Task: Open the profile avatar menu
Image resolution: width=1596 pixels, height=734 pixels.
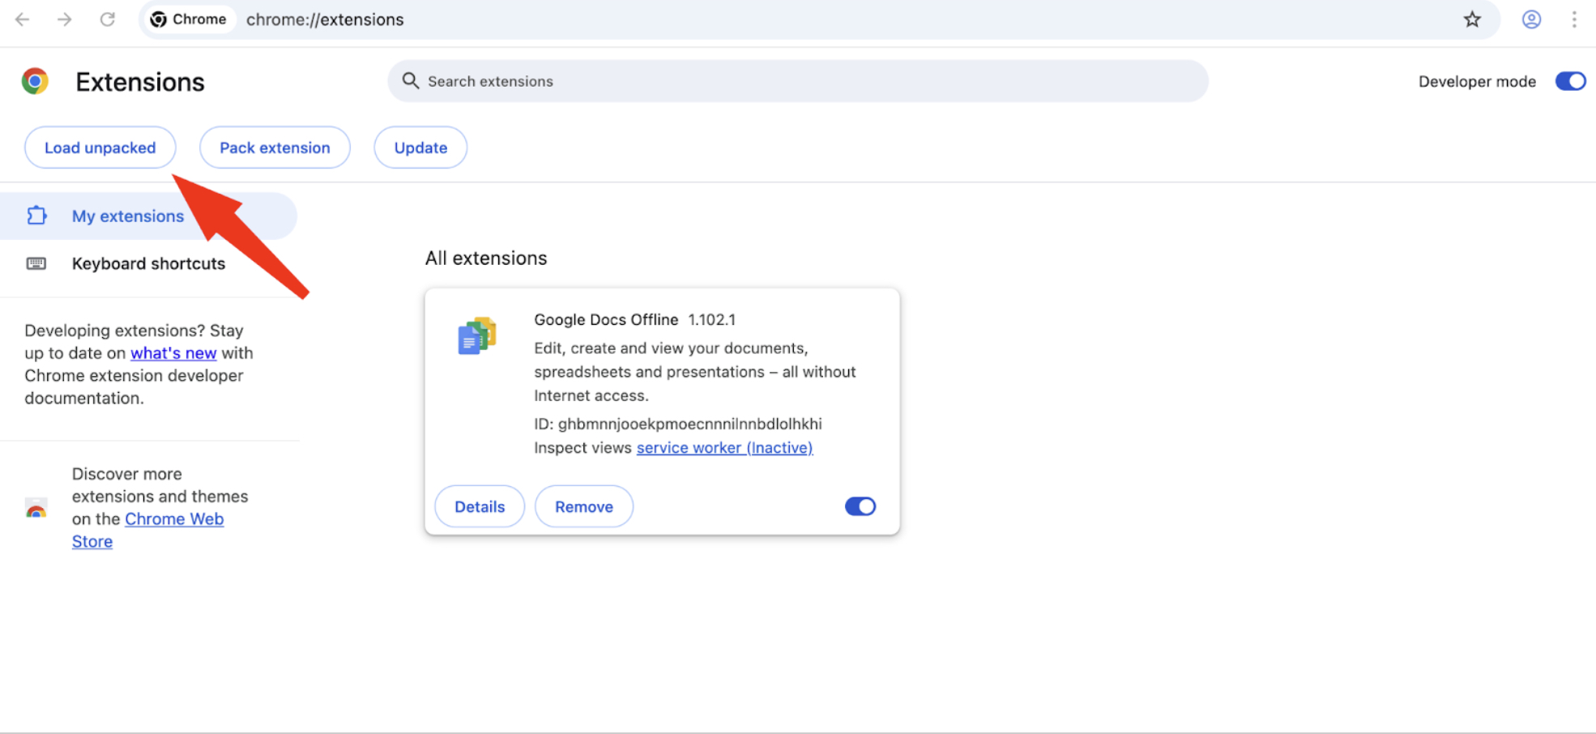Action: [1531, 19]
